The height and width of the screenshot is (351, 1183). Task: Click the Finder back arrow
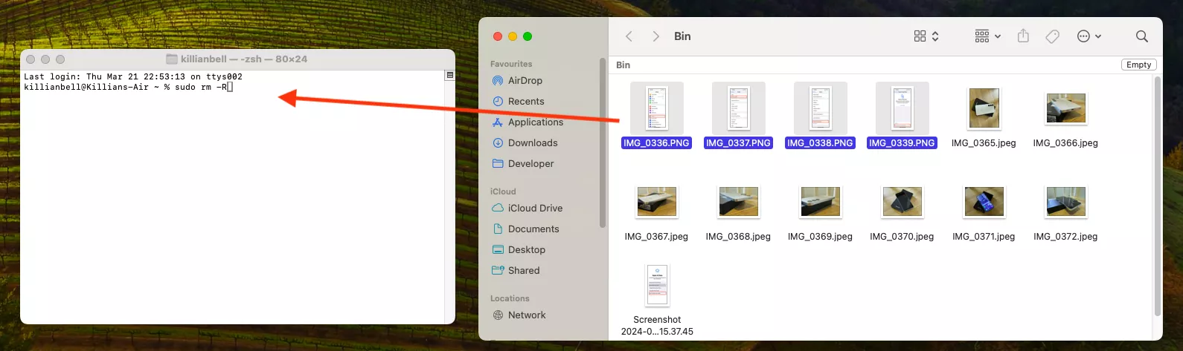pos(629,36)
